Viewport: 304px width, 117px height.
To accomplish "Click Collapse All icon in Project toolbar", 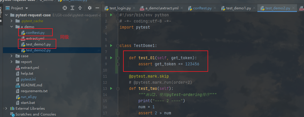I will pos(80,8).
